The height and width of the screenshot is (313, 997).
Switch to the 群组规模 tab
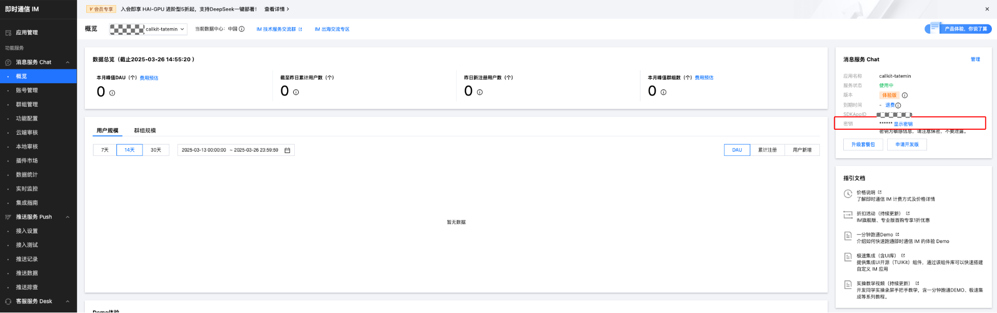pyautogui.click(x=145, y=131)
